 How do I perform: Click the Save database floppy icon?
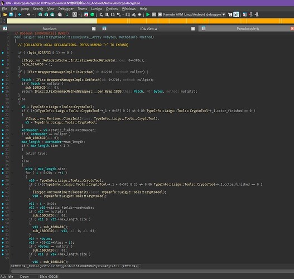[11, 15]
